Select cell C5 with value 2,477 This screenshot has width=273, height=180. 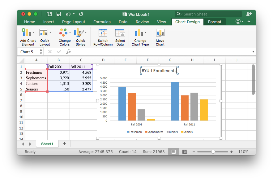pos(81,89)
